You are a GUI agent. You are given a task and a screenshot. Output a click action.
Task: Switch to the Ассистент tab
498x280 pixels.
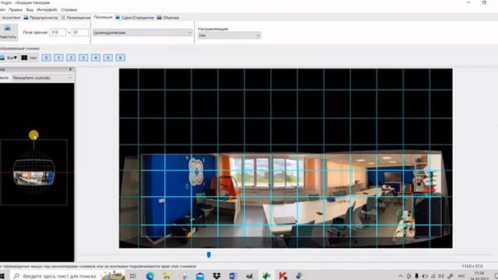(10, 18)
